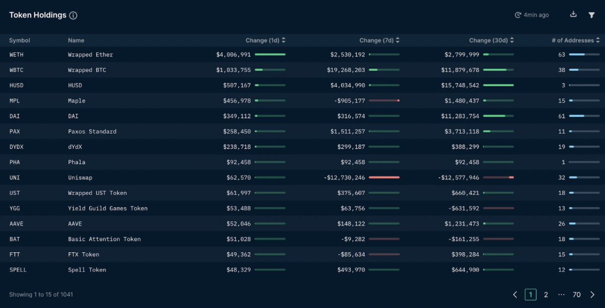Click the Token Holdings info icon
The width and height of the screenshot is (605, 308).
click(73, 15)
